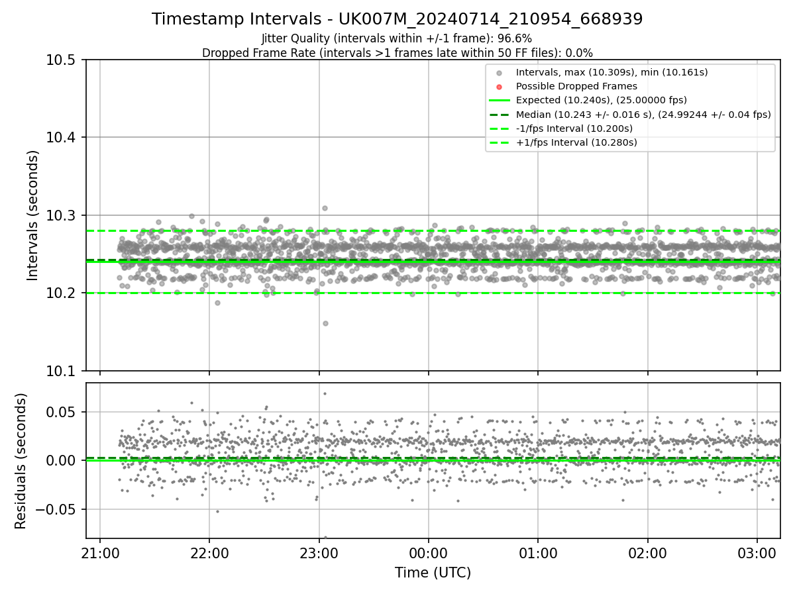This screenshot has height=596, width=795.
Task: Click the dark green dashed sample beside "Median" in the legend
Action: coord(500,115)
